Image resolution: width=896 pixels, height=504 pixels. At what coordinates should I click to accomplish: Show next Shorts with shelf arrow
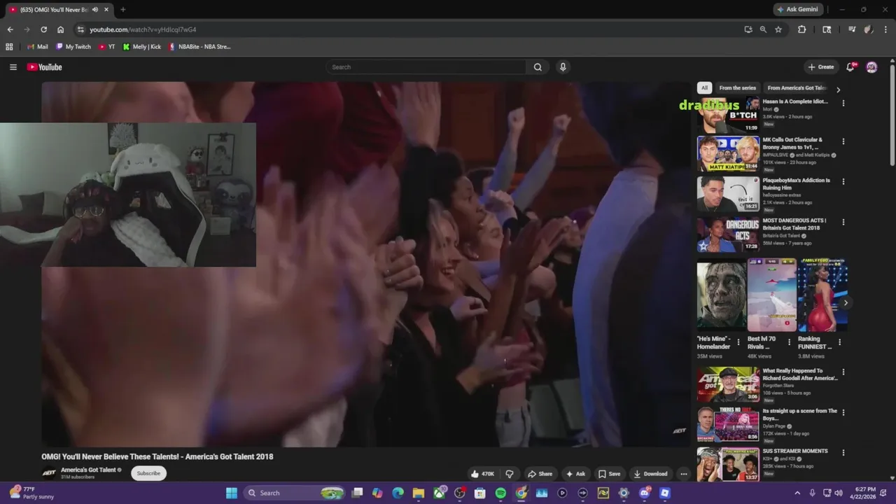[846, 302]
